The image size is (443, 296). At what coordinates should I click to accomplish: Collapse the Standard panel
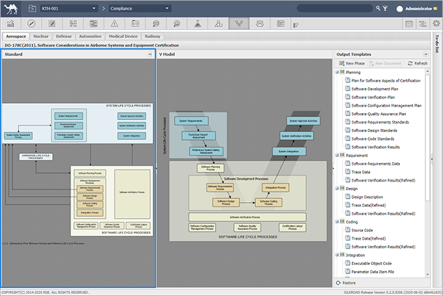click(x=150, y=54)
